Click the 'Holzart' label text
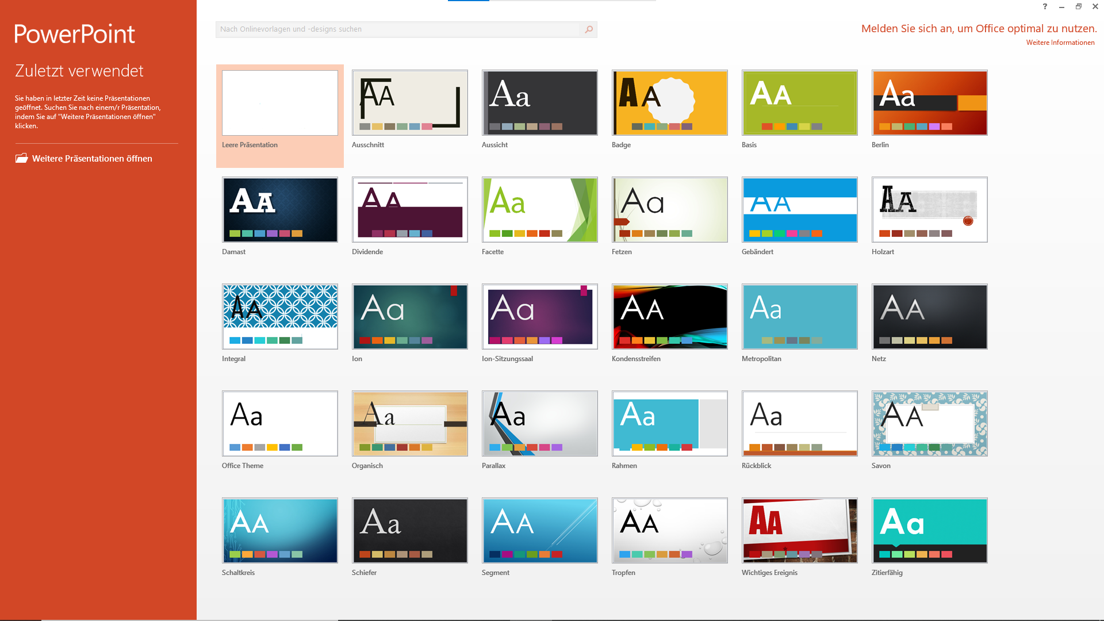The width and height of the screenshot is (1104, 621). [x=883, y=252]
